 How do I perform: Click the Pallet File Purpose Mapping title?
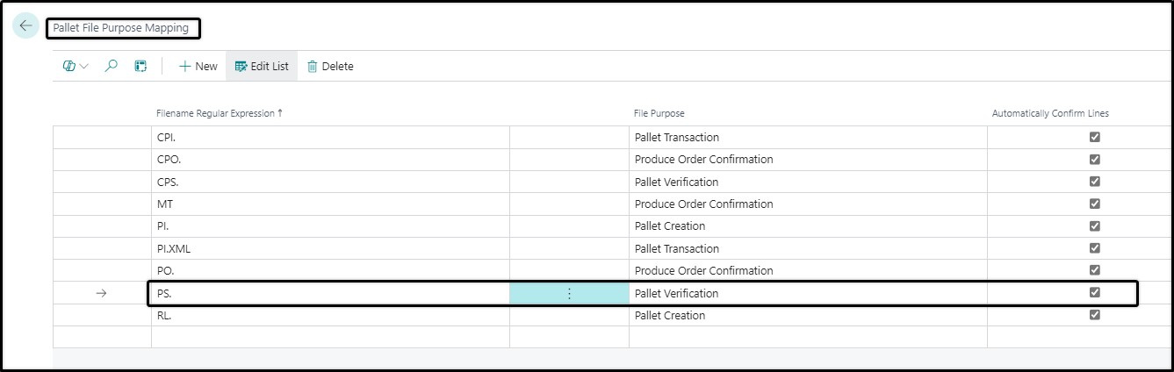121,28
